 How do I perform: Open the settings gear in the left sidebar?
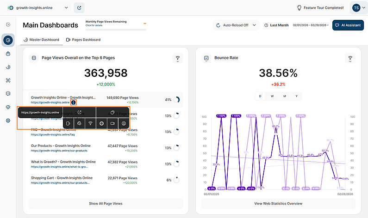8,121
